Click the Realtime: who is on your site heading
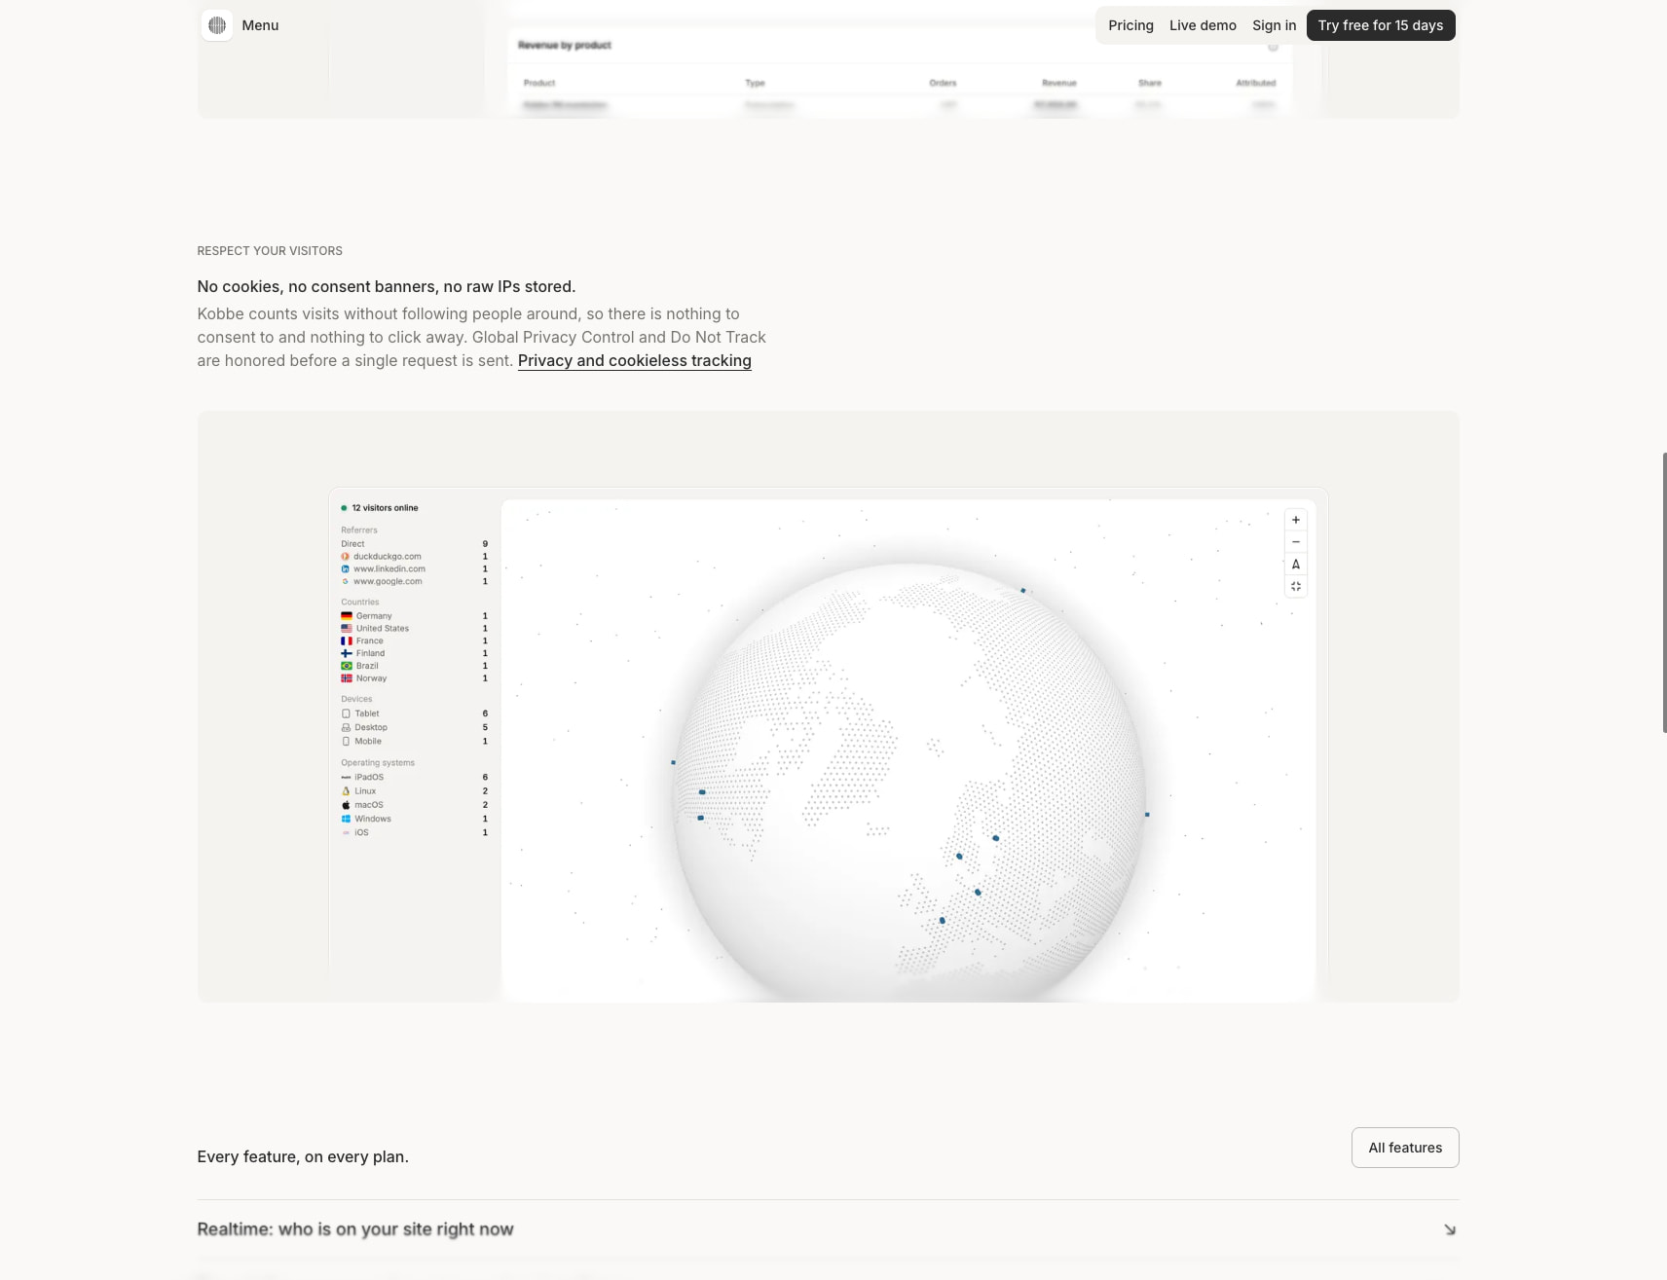1667x1280 pixels. point(355,1229)
